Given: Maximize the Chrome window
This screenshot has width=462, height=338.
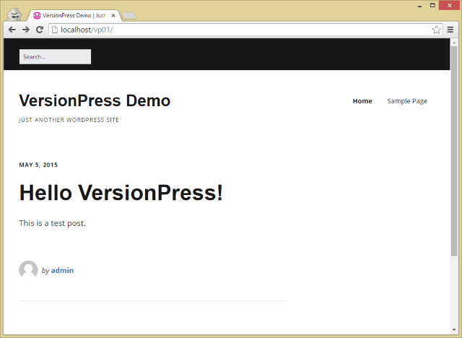Looking at the screenshot, I should pos(432,5).
